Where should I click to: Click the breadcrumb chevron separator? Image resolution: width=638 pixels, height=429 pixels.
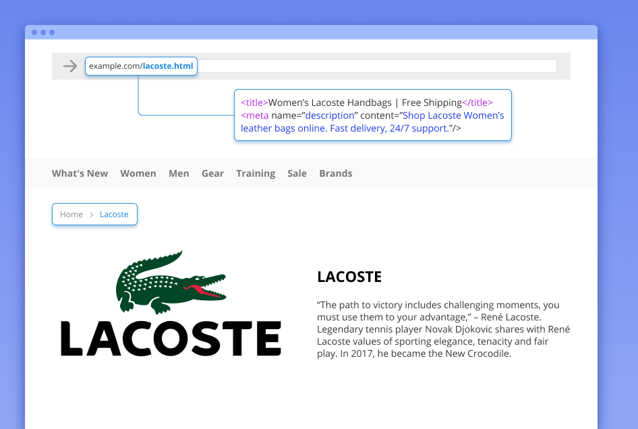92,214
